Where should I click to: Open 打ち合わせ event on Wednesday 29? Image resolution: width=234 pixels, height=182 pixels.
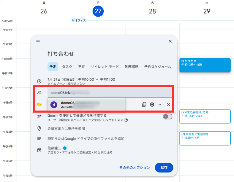click(x=205, y=65)
